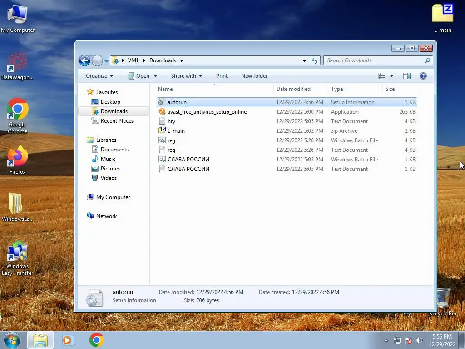This screenshot has width=465, height=349.
Task: Select L-main zip archive in list
Action: (287, 131)
